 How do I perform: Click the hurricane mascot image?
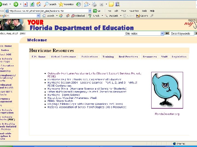coord(167,90)
